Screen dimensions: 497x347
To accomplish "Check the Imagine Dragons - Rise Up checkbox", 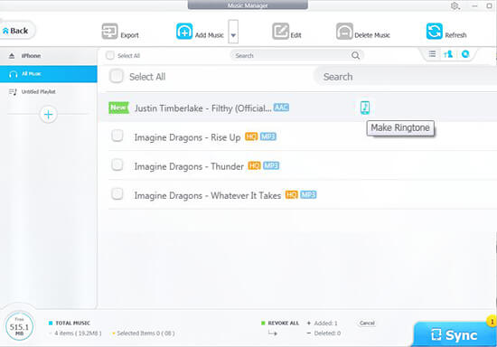I will pos(117,136).
